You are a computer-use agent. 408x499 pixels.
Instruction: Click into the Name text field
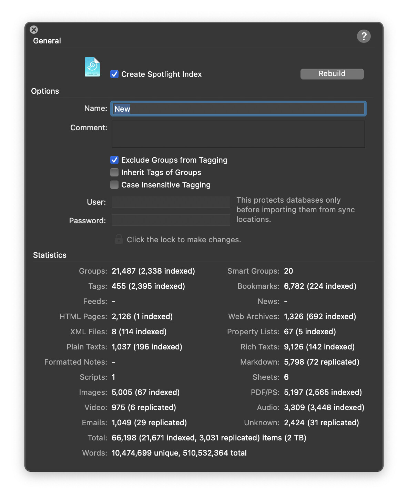[238, 109]
